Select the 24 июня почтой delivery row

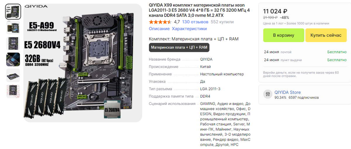305,52
